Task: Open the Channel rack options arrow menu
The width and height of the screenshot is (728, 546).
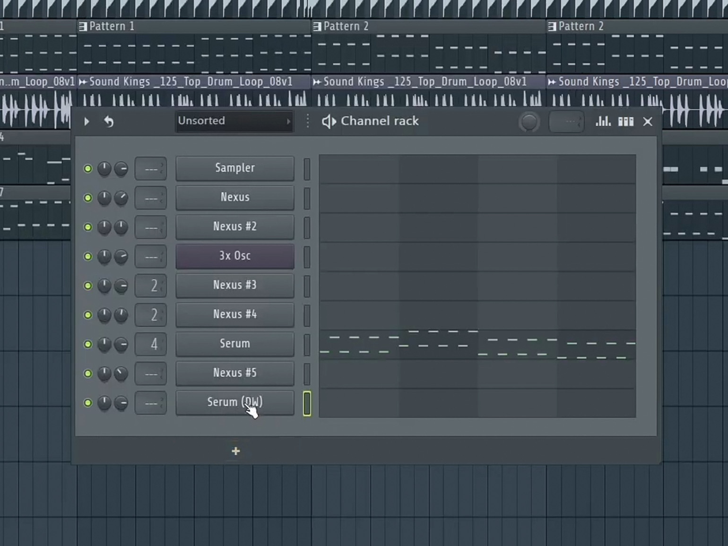Action: (87, 121)
